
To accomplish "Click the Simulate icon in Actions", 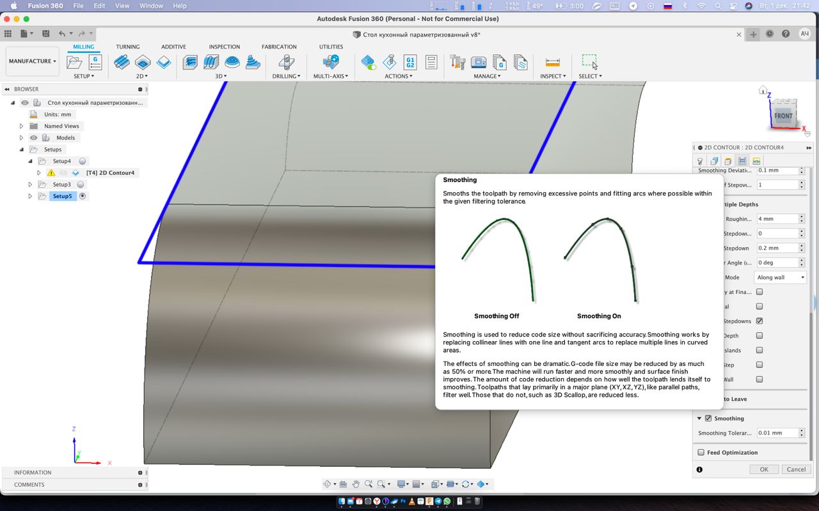I will coord(389,62).
